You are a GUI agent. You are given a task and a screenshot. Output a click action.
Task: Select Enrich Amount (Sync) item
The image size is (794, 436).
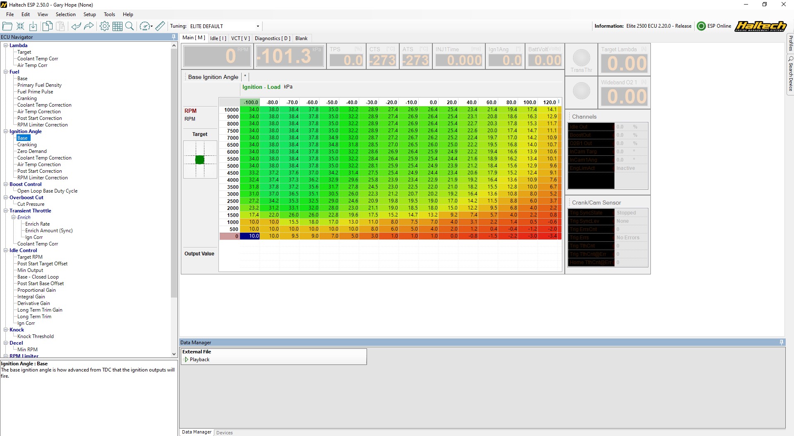click(49, 231)
